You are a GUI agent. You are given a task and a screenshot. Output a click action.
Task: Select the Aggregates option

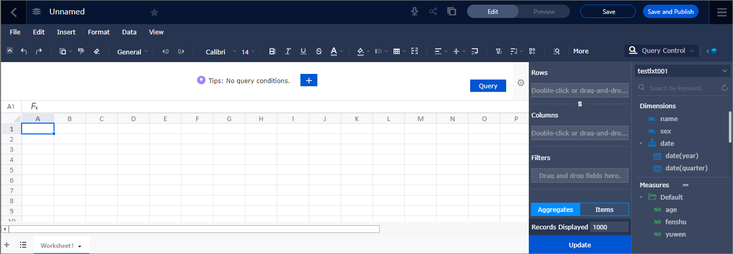tap(556, 209)
